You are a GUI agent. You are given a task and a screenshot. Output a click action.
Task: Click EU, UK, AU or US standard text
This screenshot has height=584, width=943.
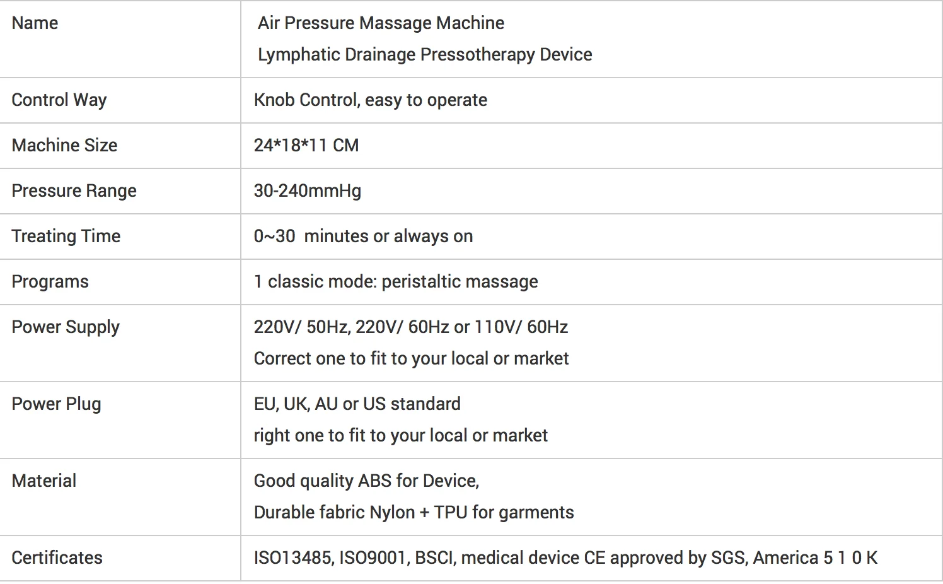357,404
